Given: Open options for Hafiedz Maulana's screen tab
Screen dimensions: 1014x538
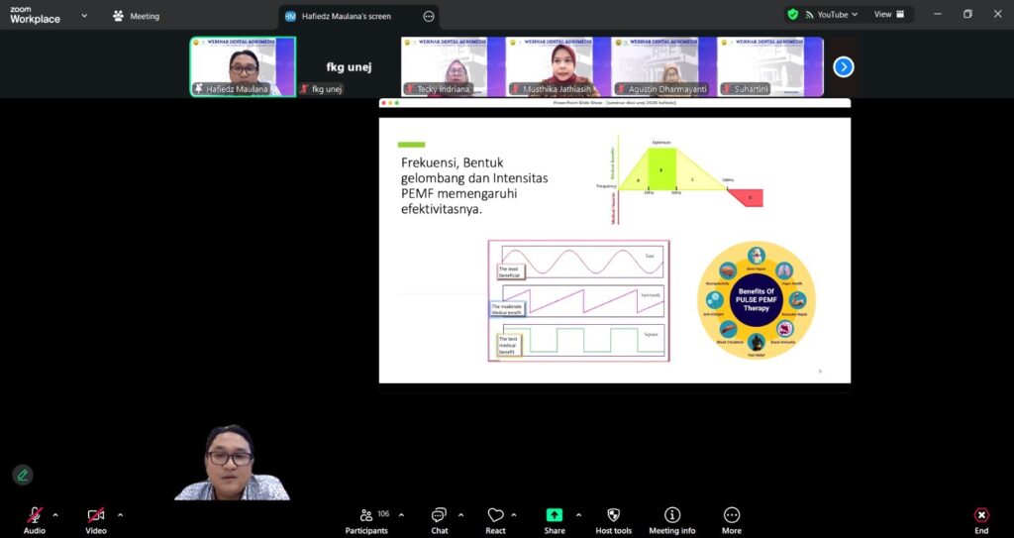Looking at the screenshot, I should coord(429,16).
